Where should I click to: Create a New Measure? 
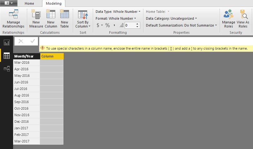point(36,18)
